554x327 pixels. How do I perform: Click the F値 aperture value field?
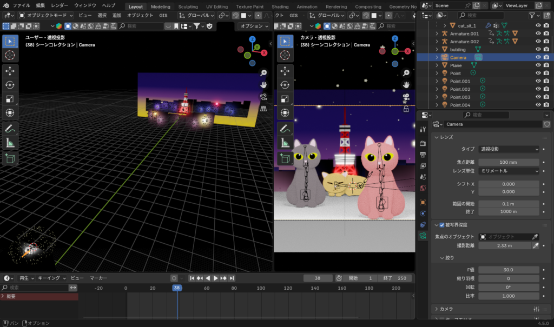[509, 270]
